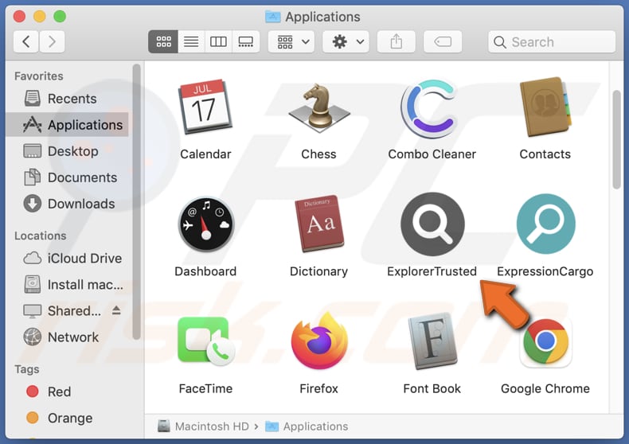Open the Calendar app icon
The width and height of the screenshot is (629, 444).
click(205, 107)
